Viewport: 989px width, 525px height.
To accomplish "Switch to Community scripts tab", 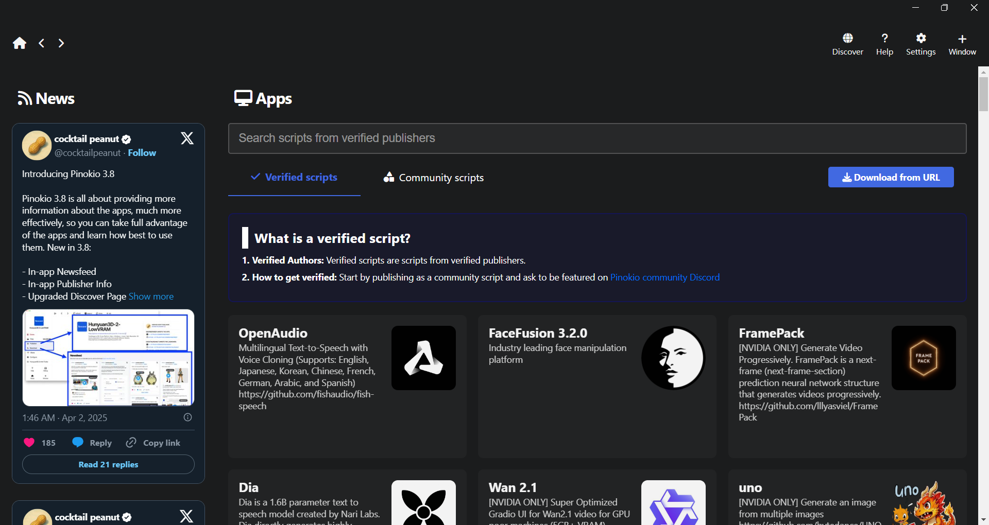I will click(x=434, y=178).
